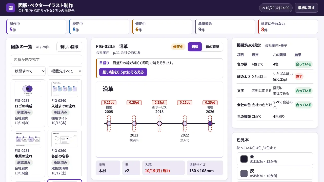Click the 28 / 28件 count text
The image size is (324, 182).
coord(42,47)
